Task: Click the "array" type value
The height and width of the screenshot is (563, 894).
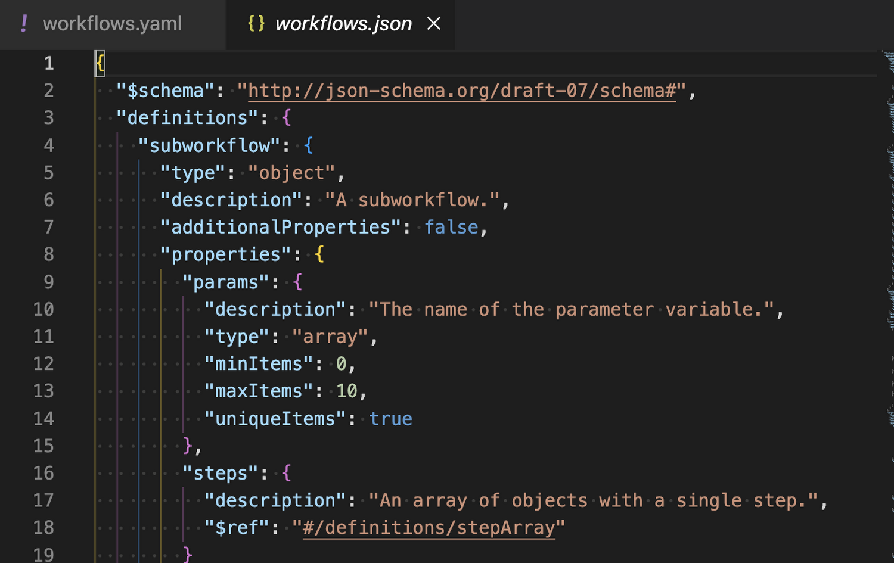Action: pyautogui.click(x=330, y=337)
